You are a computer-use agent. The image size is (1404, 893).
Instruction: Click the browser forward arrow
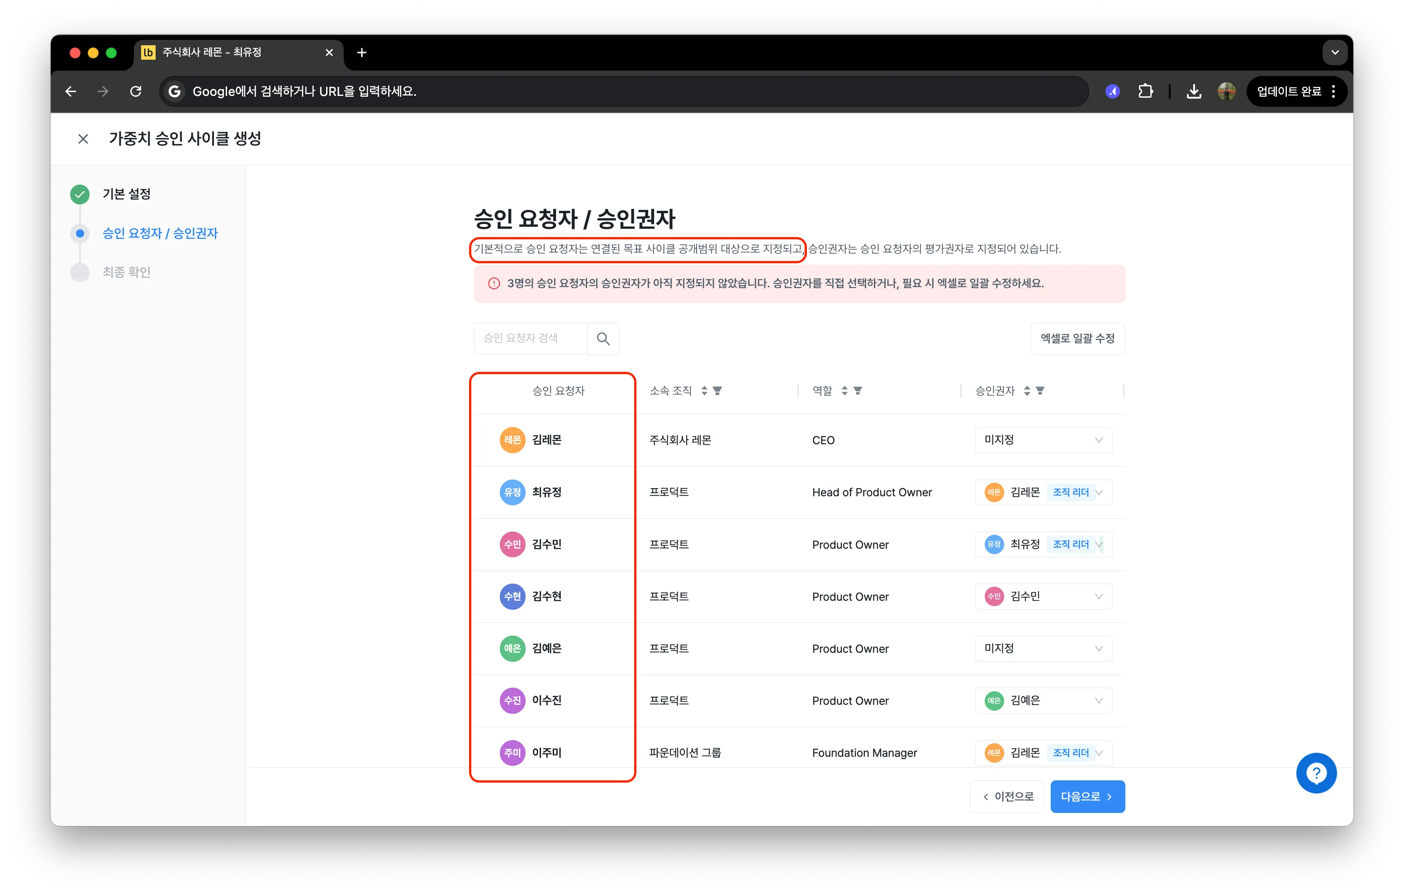[x=103, y=91]
